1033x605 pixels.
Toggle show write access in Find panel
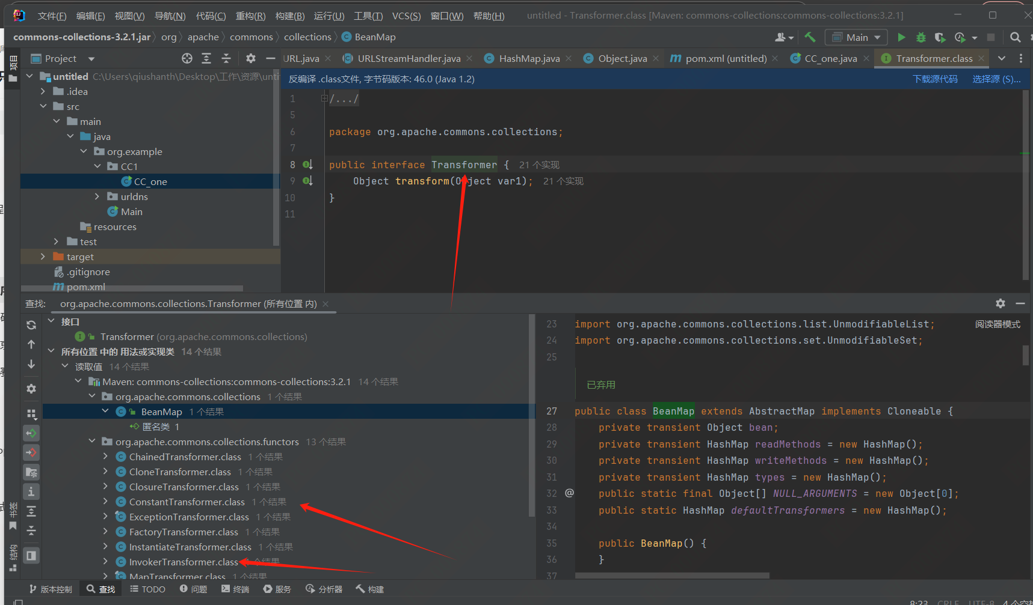click(x=31, y=452)
